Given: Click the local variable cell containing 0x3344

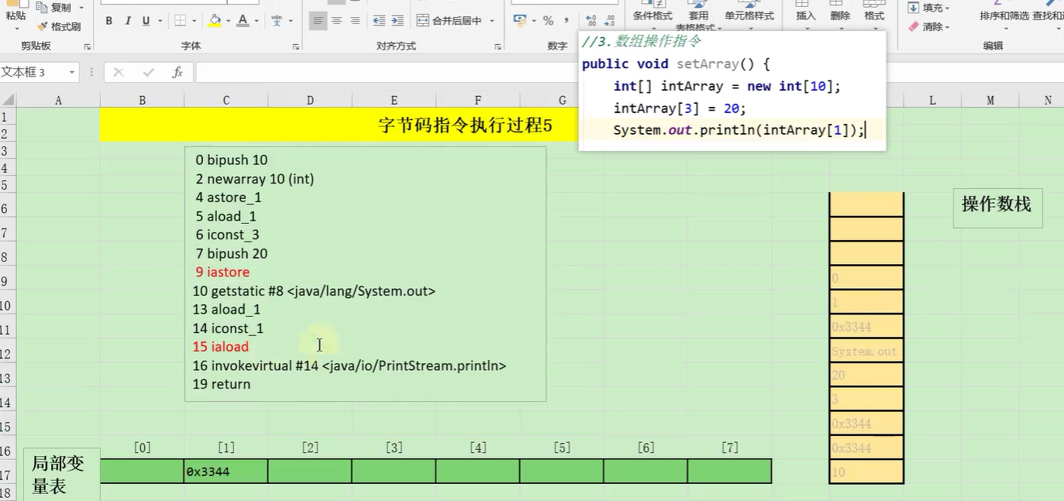Looking at the screenshot, I should (226, 471).
